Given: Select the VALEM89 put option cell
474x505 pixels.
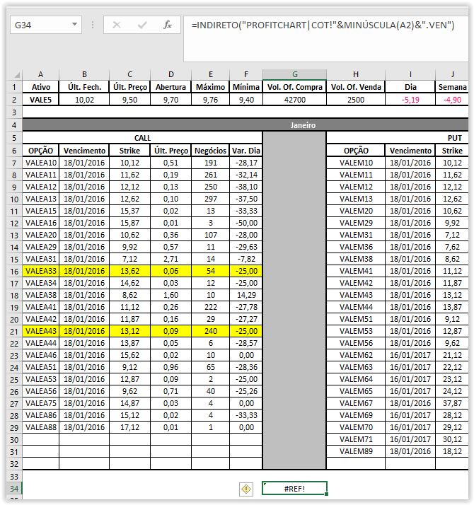Looking at the screenshot, I should (356, 451).
